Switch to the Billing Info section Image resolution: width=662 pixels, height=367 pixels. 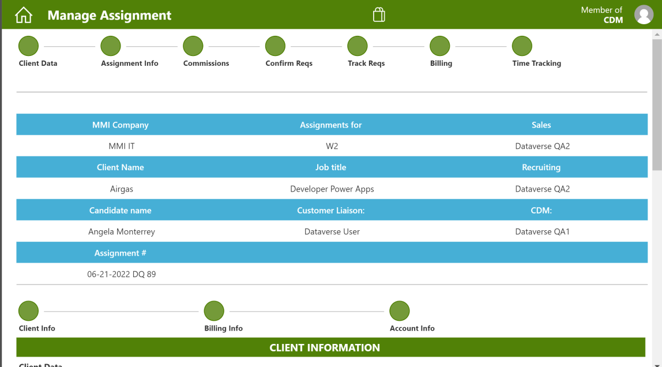point(214,310)
